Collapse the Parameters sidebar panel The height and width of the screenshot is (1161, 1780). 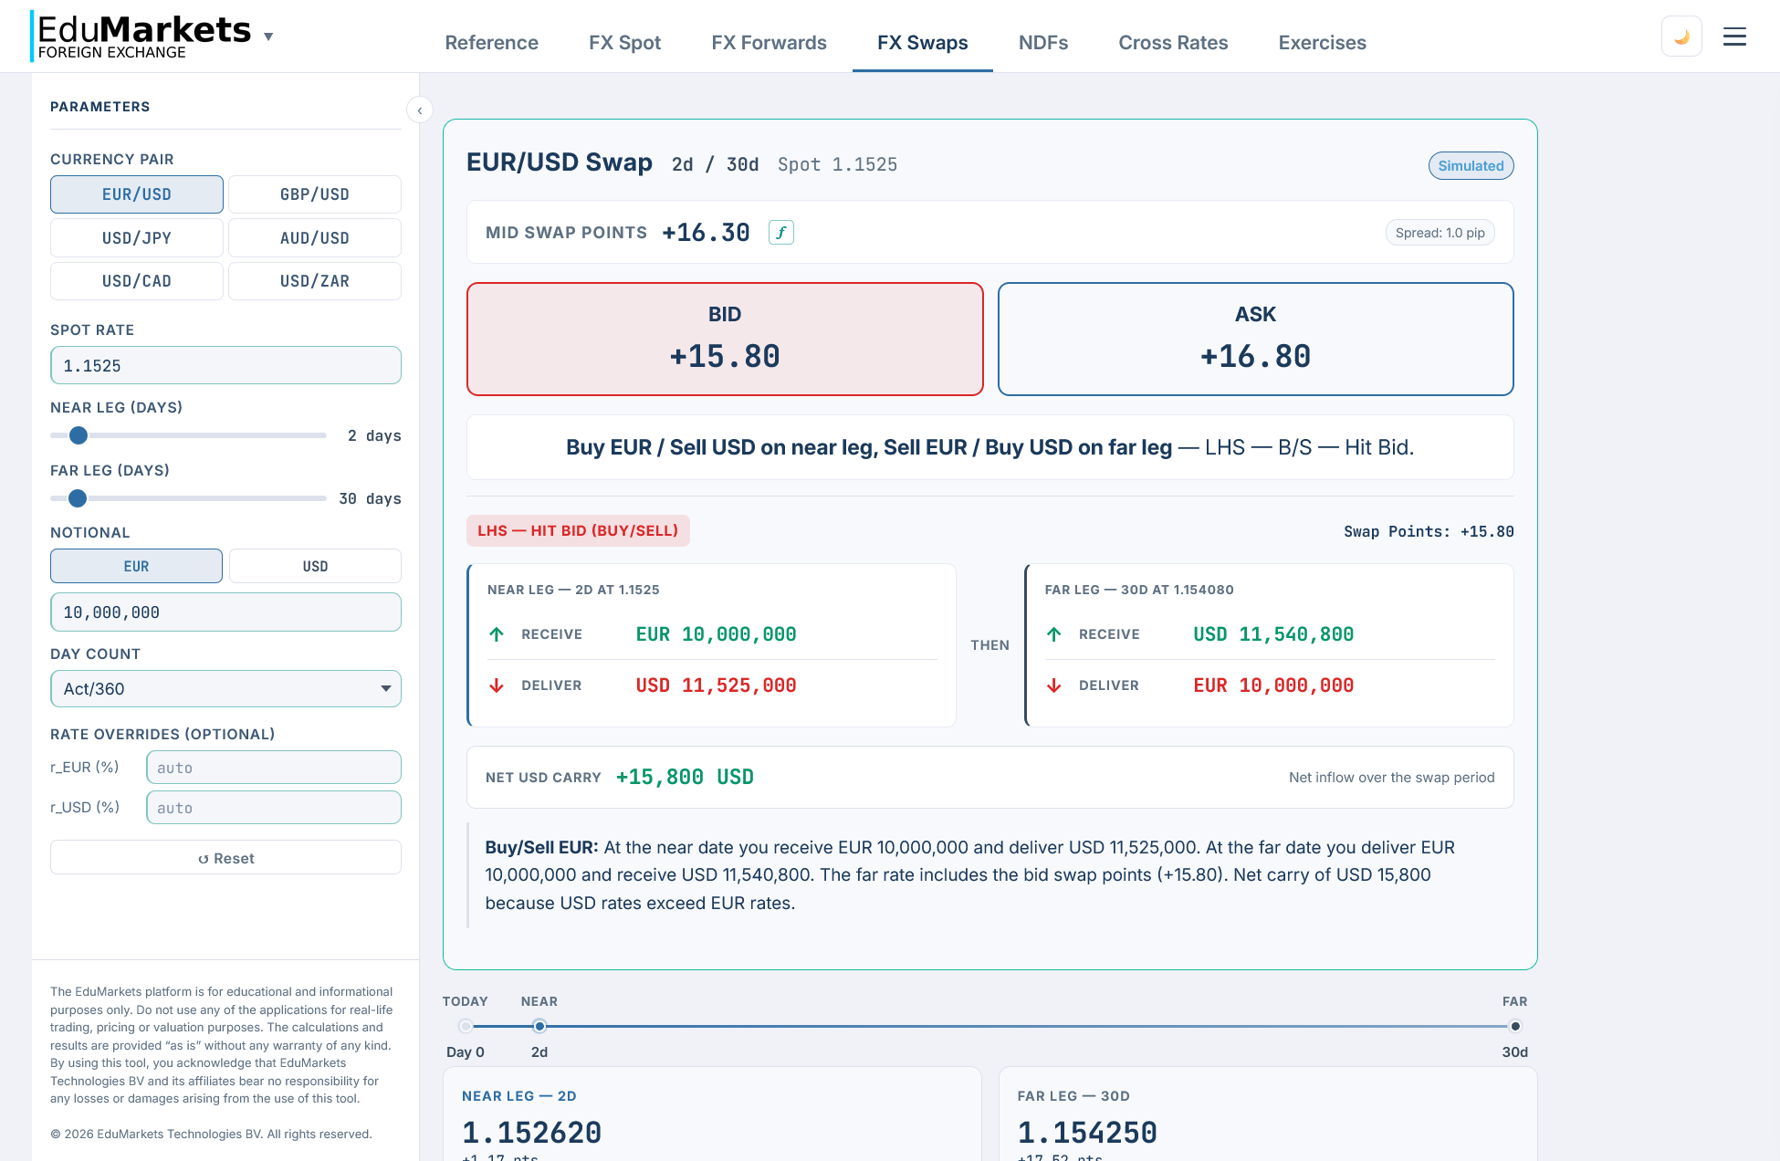pos(420,110)
